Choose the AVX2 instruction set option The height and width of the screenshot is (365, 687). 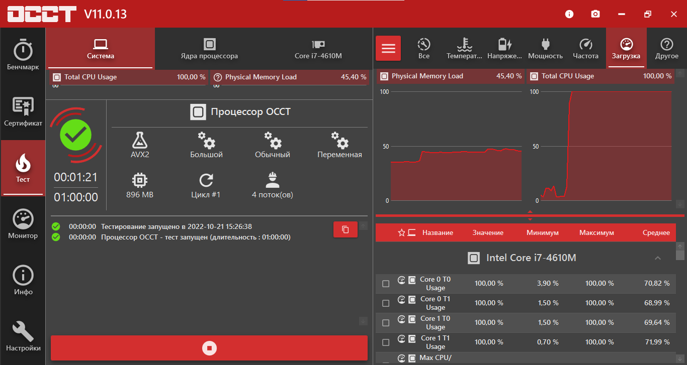point(140,145)
